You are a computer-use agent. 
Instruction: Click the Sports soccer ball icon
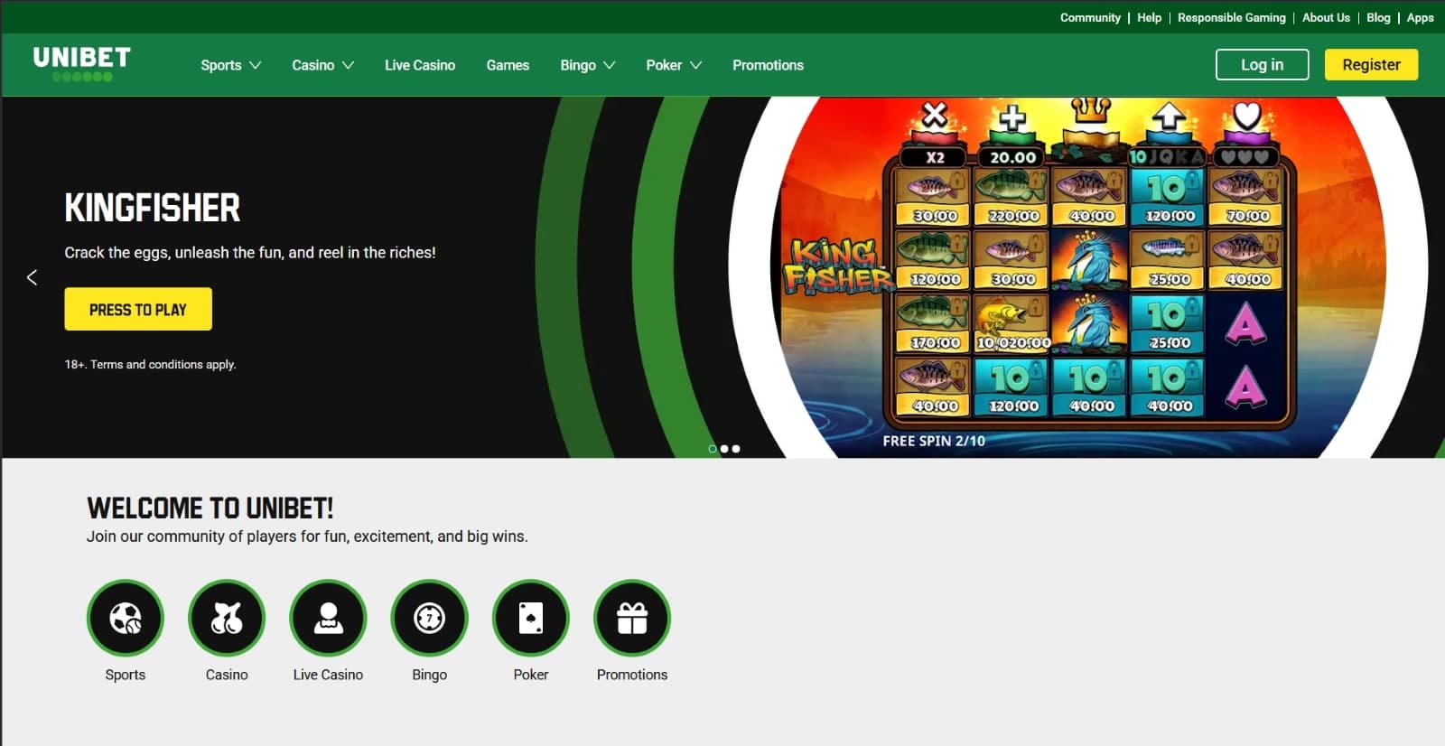(126, 618)
